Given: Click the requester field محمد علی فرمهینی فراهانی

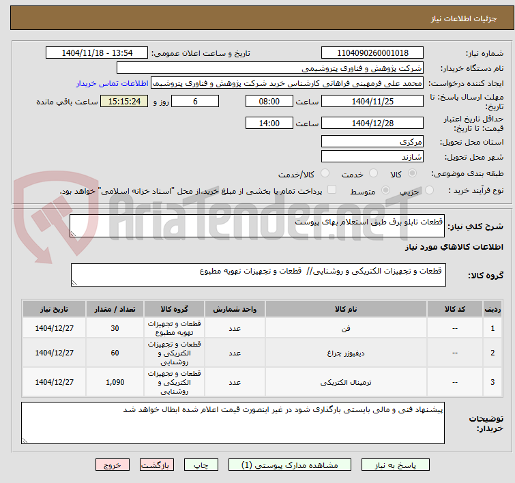Looking at the screenshot, I should click(287, 83).
